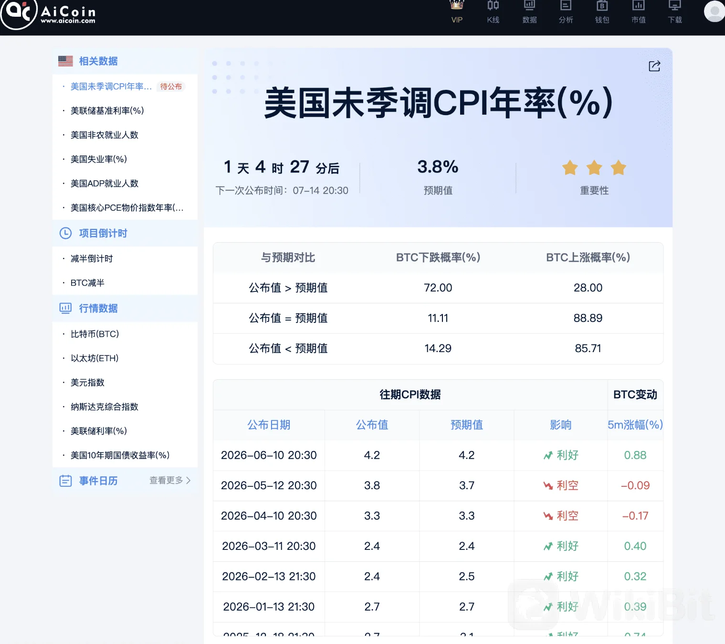This screenshot has height=644, width=725.
Task: Click the 5m涨幅(%) column header
Action: 635,425
